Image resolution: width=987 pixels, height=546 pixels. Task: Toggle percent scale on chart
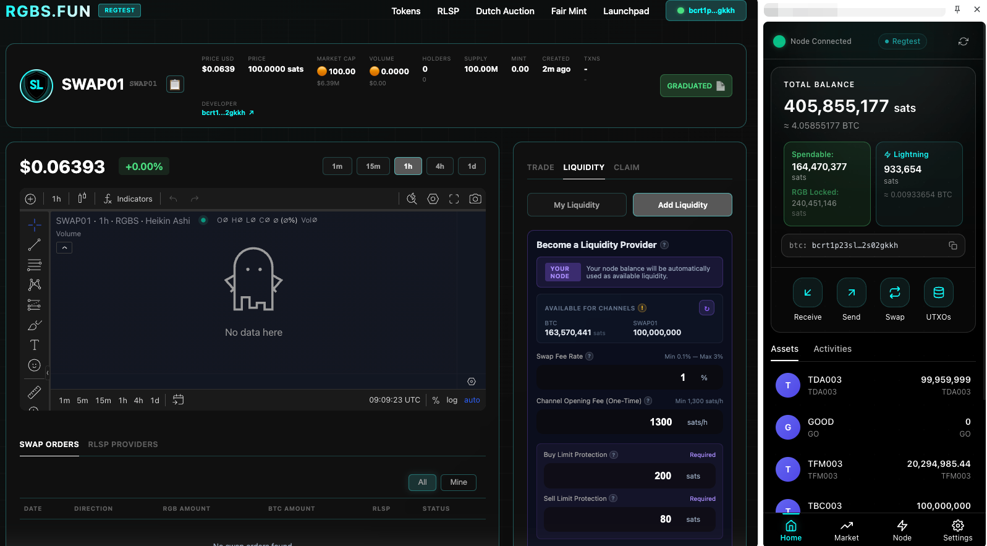click(x=436, y=400)
